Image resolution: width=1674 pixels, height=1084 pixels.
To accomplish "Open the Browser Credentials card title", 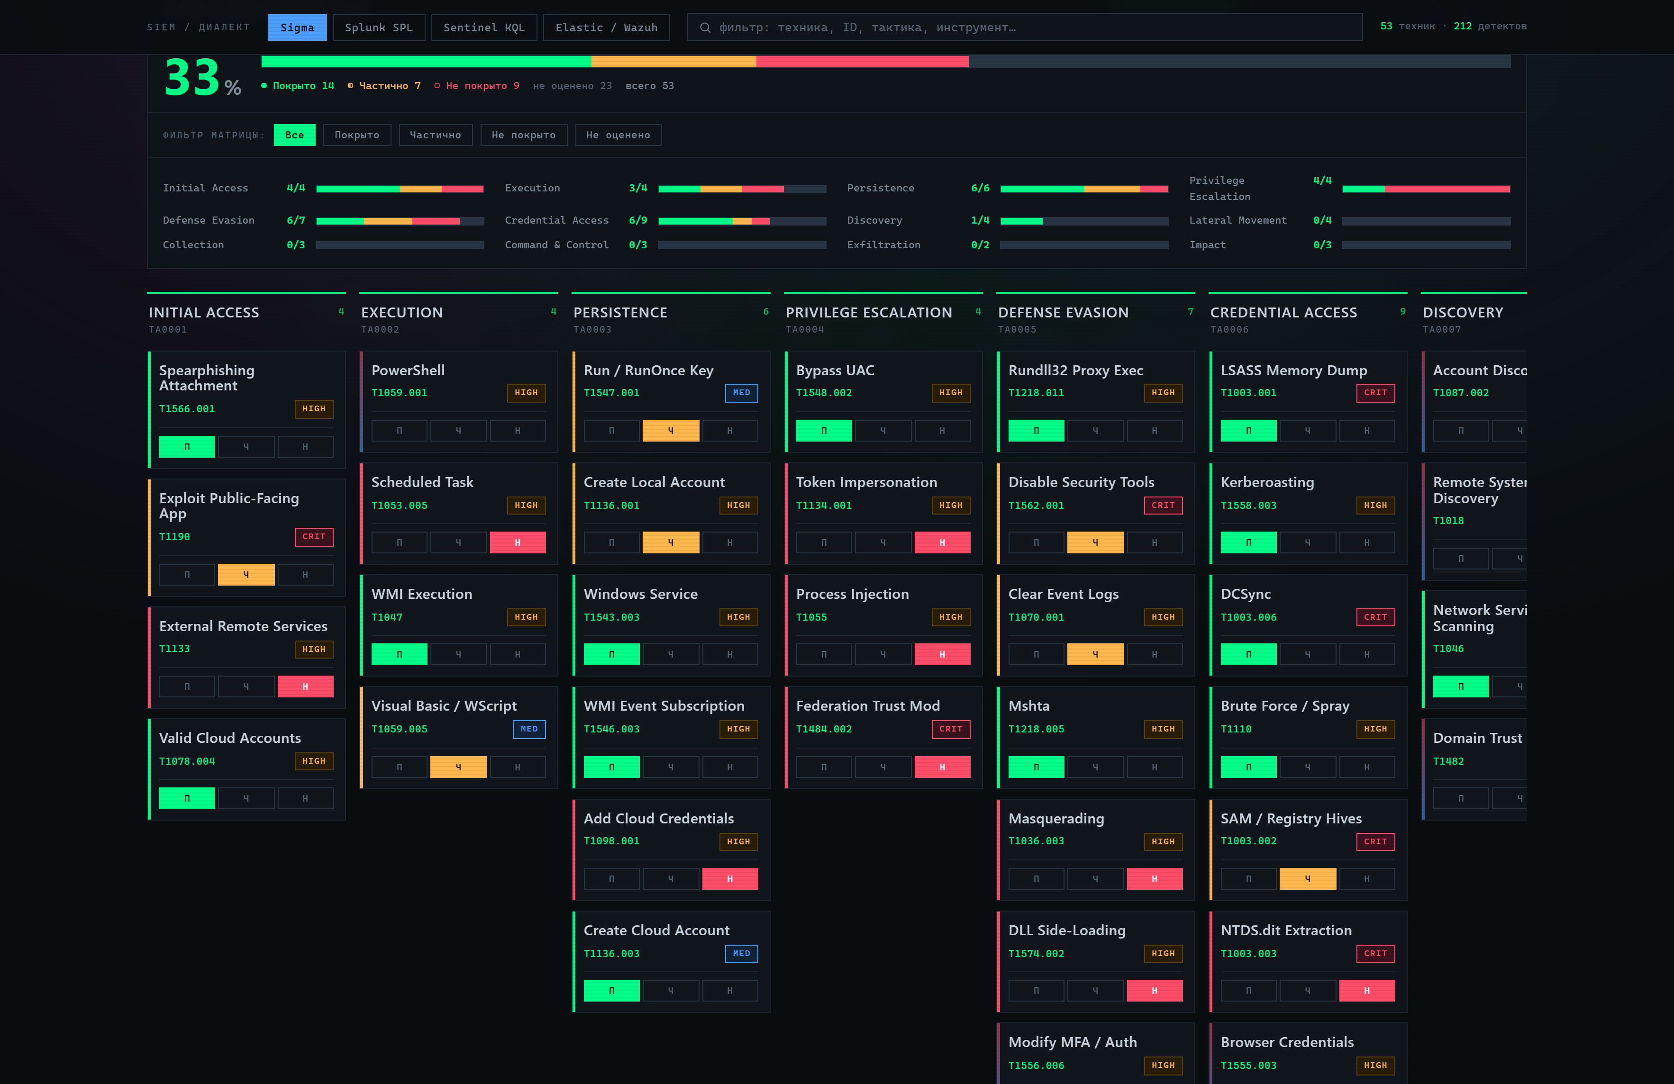I will point(1287,1042).
